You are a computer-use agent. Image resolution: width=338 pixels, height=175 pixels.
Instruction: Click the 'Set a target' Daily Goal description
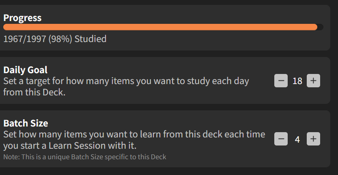point(126,81)
